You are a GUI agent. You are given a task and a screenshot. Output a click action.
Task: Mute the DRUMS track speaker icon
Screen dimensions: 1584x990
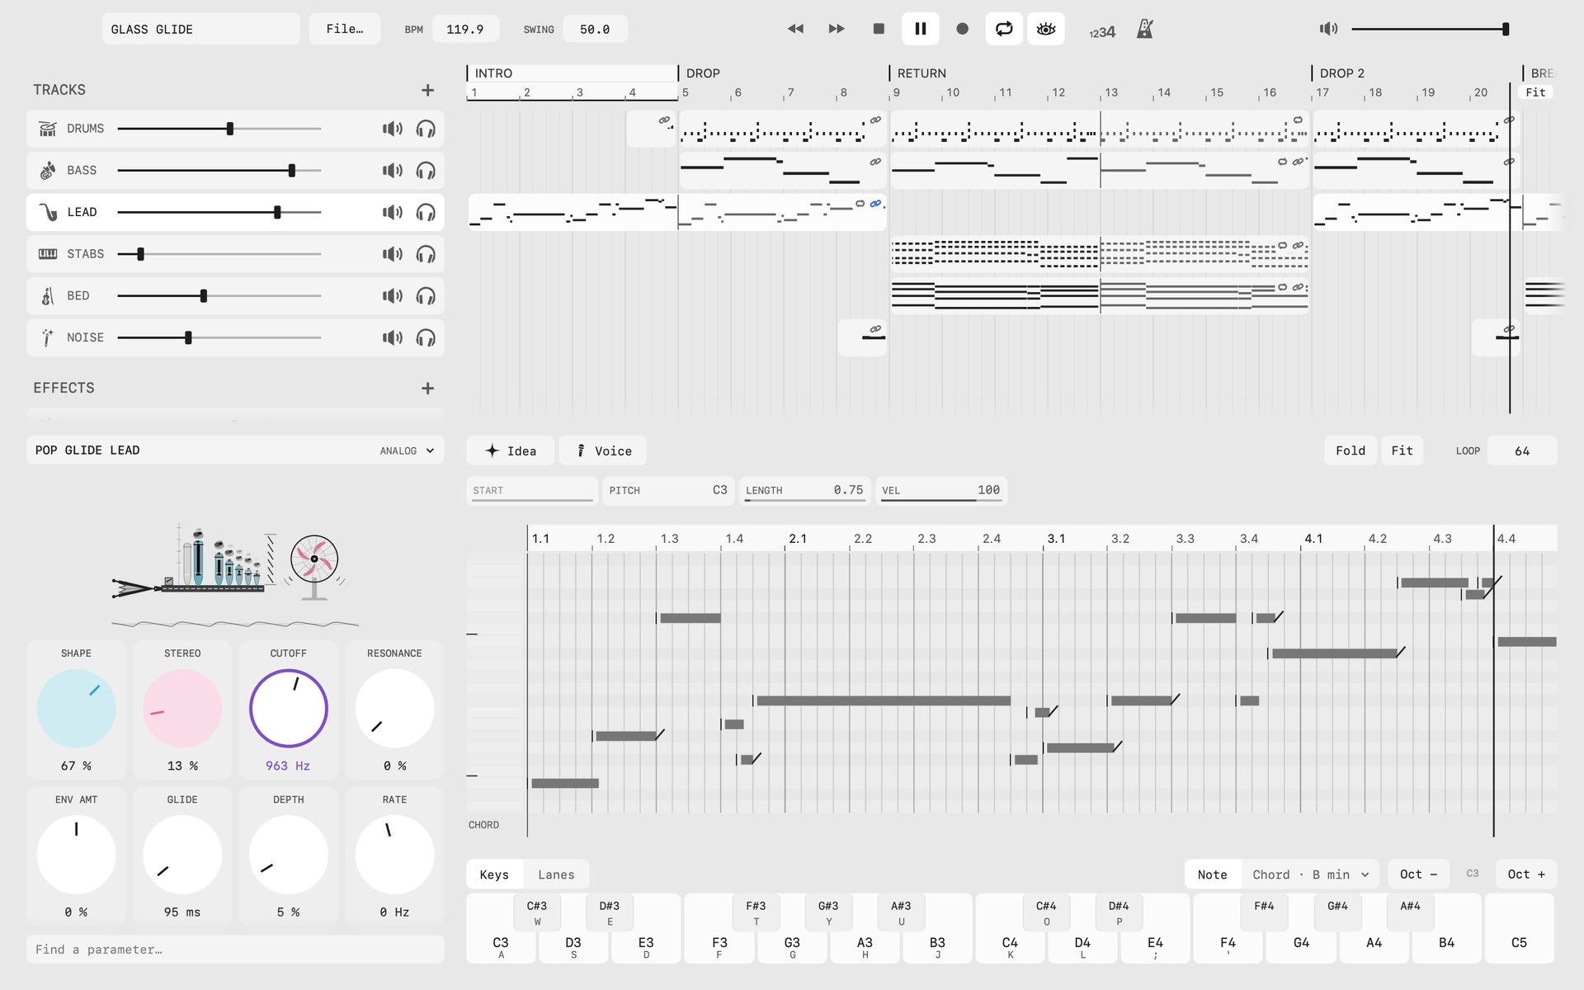(393, 129)
